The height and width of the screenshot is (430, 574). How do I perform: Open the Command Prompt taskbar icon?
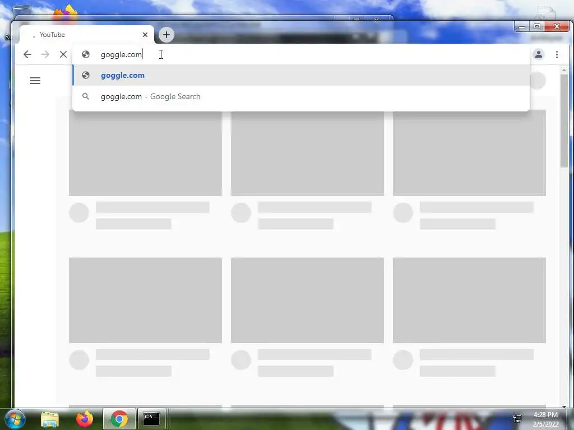pyautogui.click(x=151, y=419)
